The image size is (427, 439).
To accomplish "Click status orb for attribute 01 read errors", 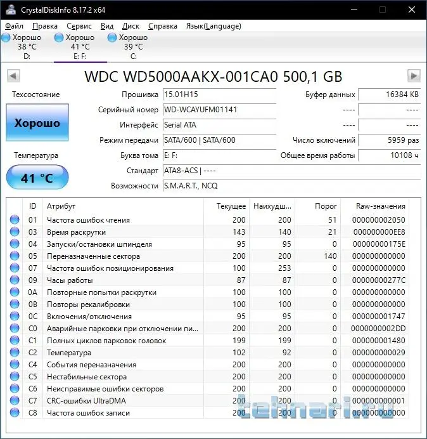I will (x=15, y=220).
